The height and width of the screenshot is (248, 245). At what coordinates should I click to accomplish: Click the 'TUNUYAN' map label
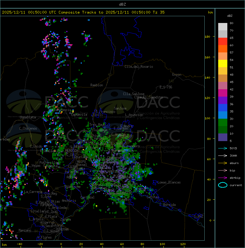click(x=62, y=229)
